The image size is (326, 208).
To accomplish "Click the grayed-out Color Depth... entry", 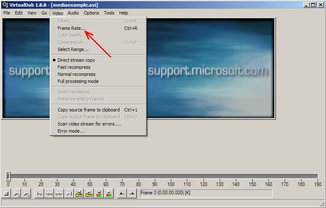I will coord(98,35).
